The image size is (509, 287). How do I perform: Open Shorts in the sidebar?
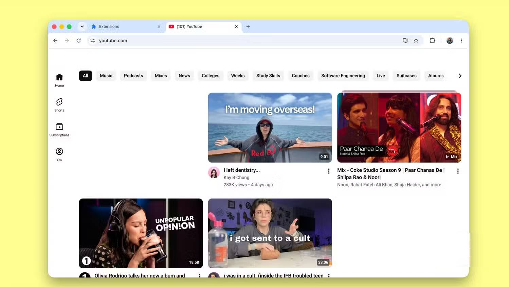59,105
